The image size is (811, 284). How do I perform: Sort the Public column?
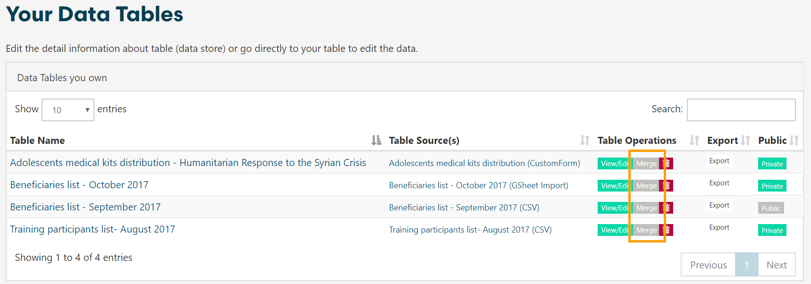(x=794, y=141)
